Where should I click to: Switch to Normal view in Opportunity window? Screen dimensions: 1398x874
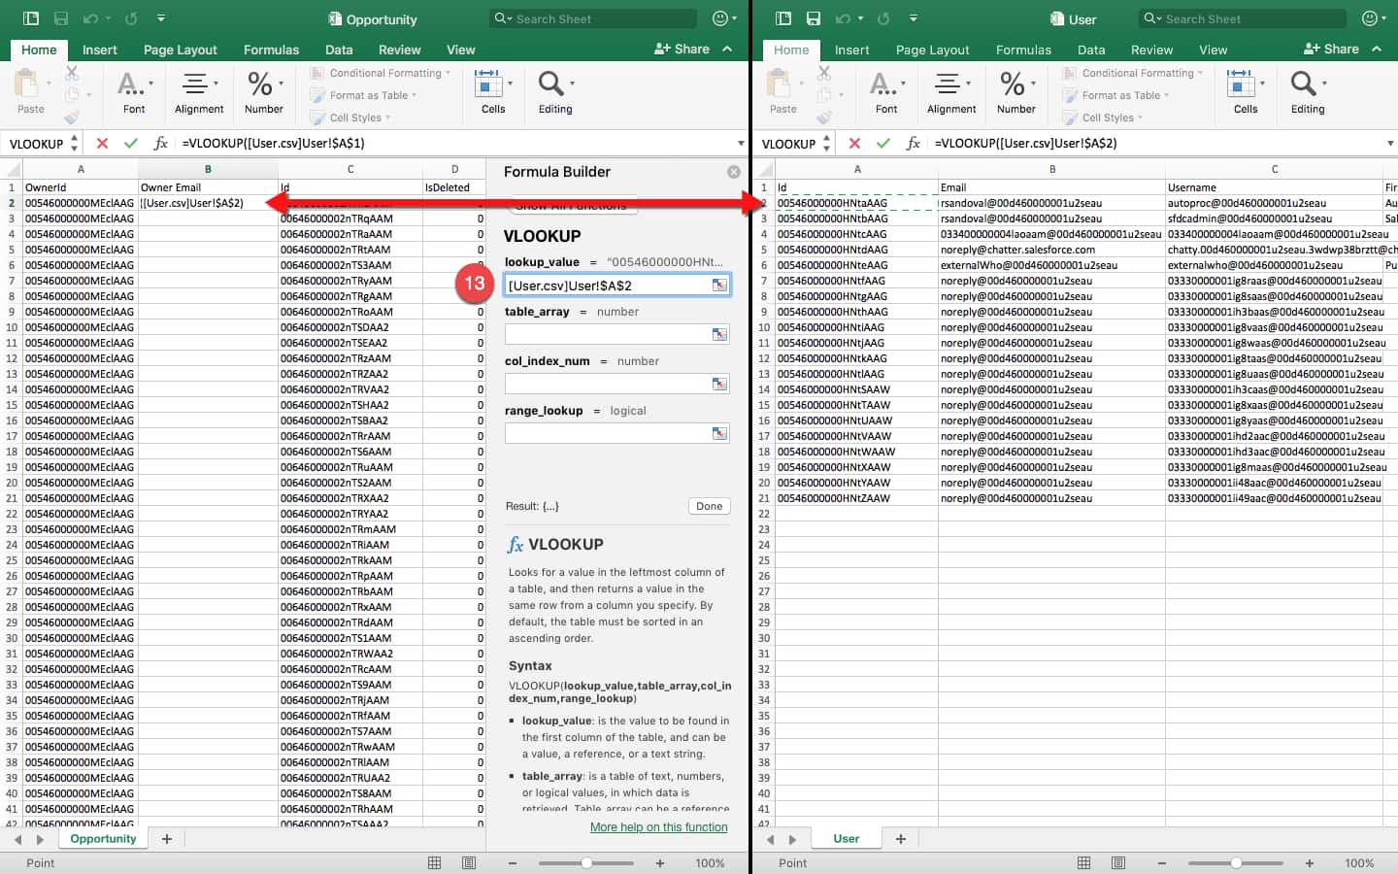point(434,862)
